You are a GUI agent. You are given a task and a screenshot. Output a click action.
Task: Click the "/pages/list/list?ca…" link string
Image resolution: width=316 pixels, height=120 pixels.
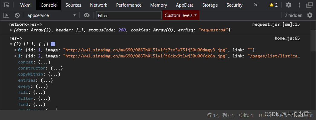pyautogui.click(x=274, y=56)
